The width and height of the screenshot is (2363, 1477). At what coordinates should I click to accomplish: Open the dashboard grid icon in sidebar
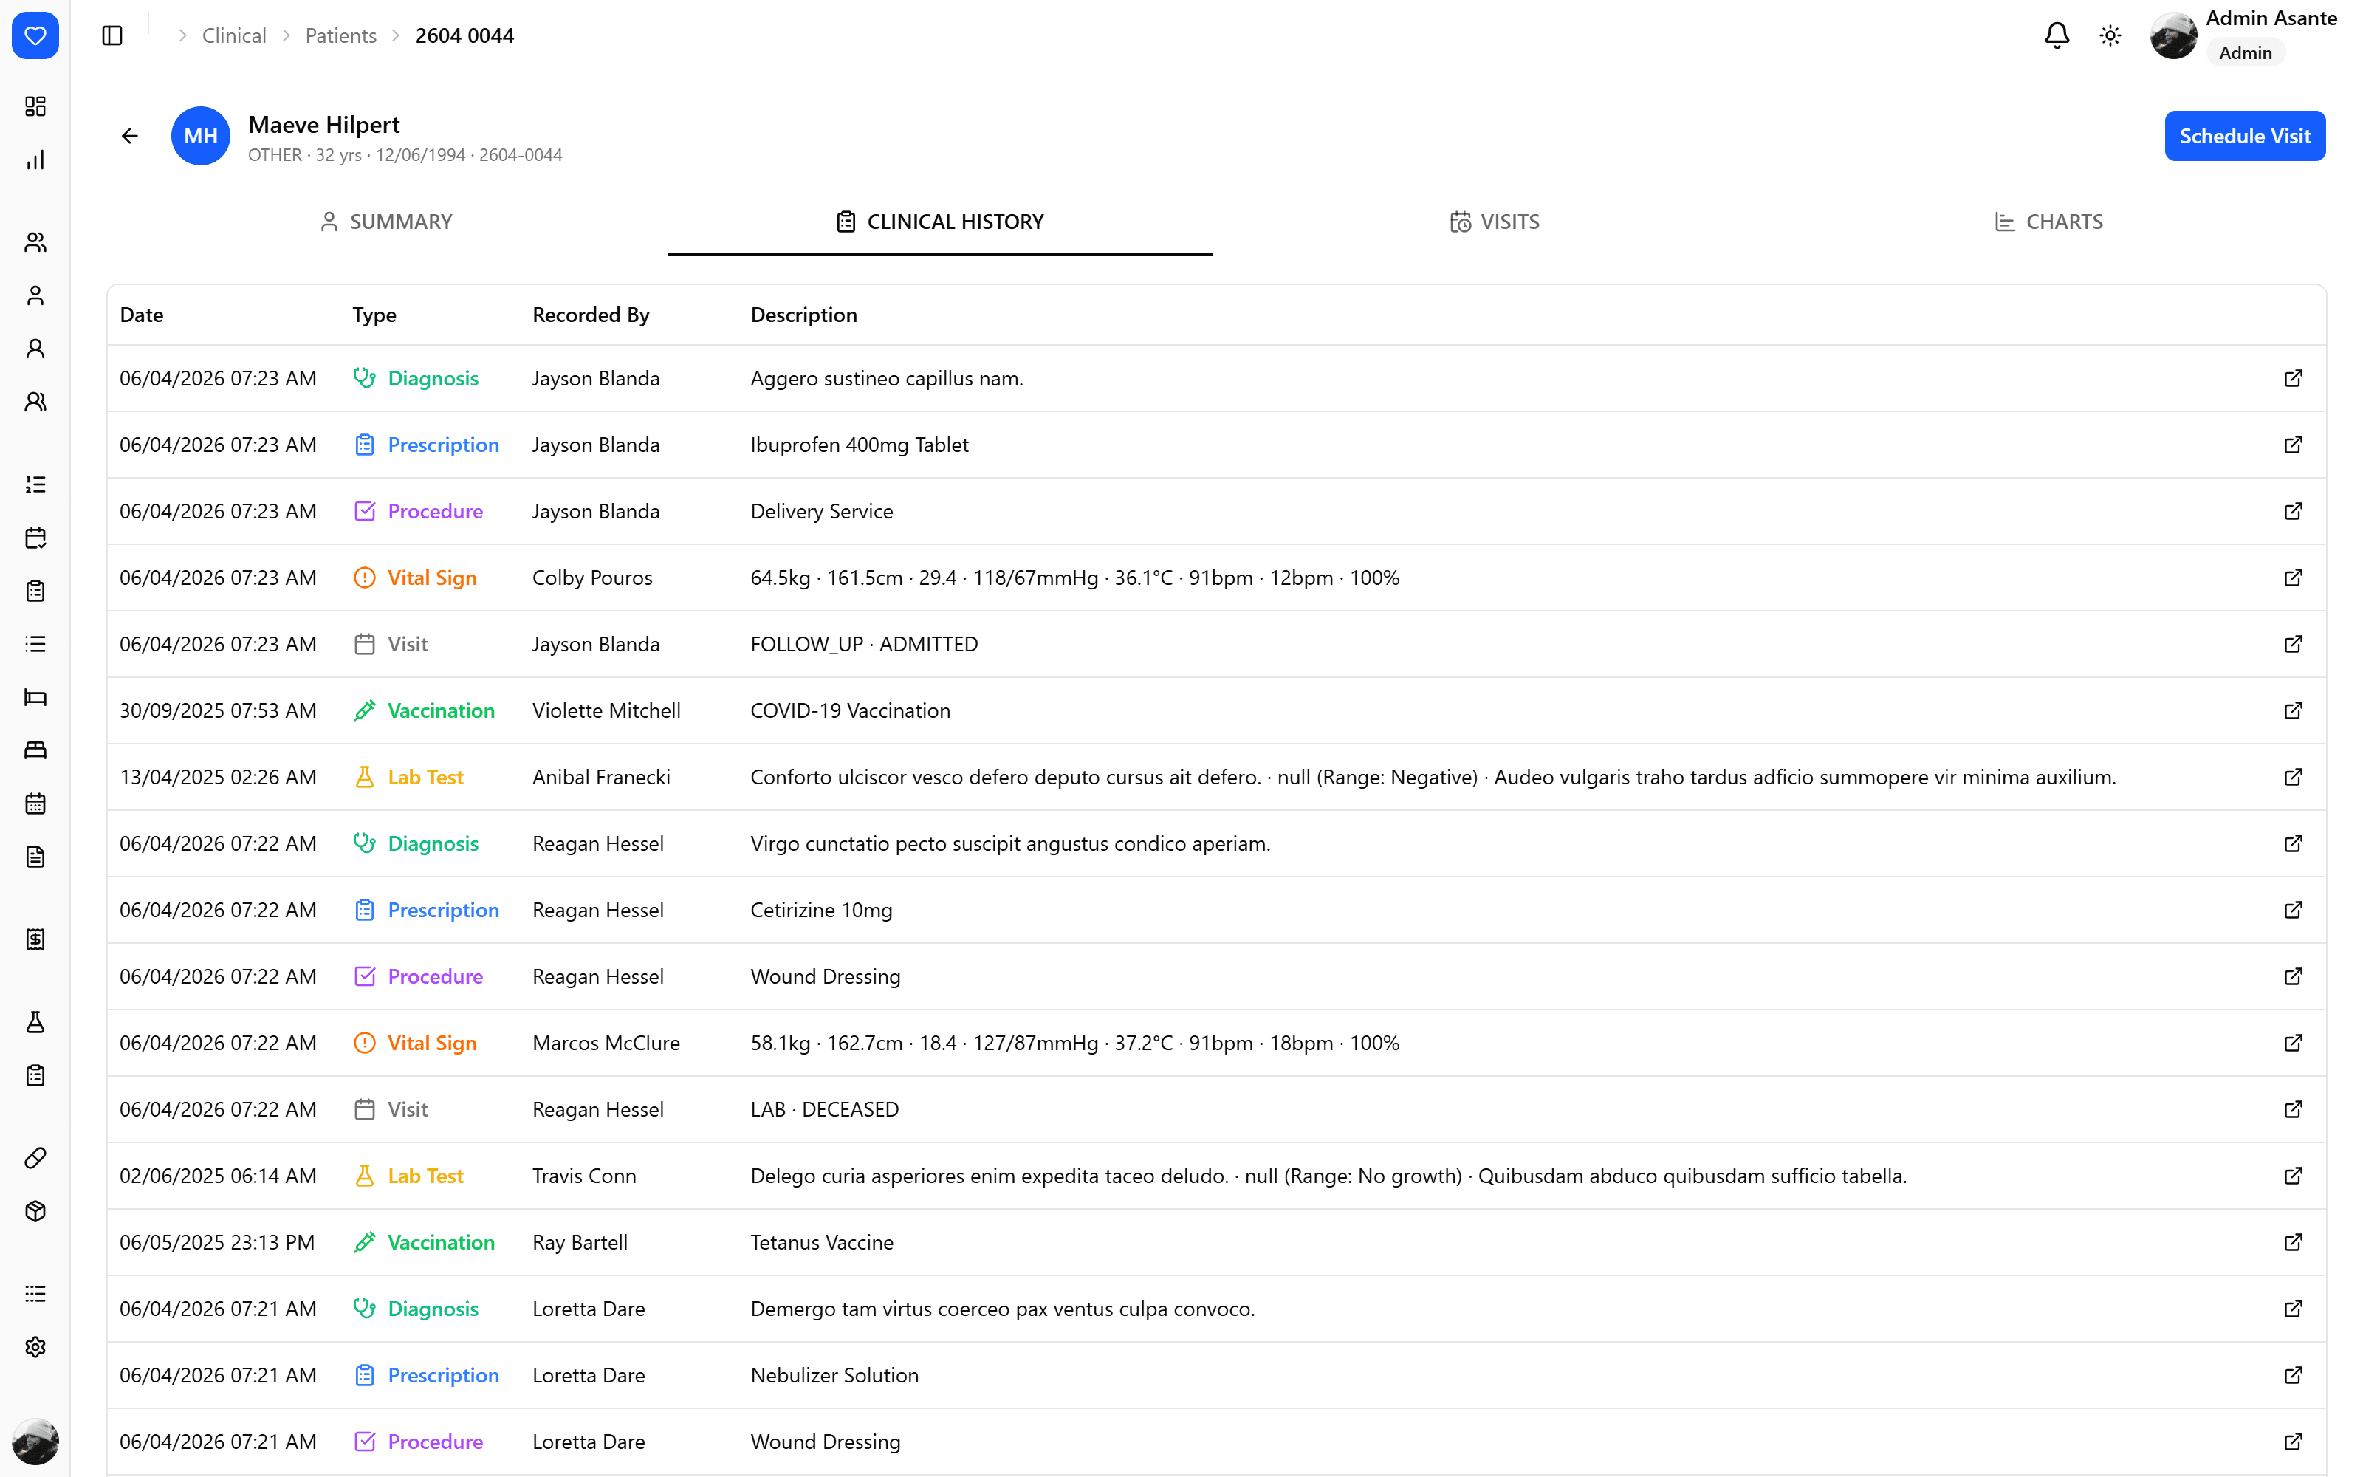tap(35, 106)
